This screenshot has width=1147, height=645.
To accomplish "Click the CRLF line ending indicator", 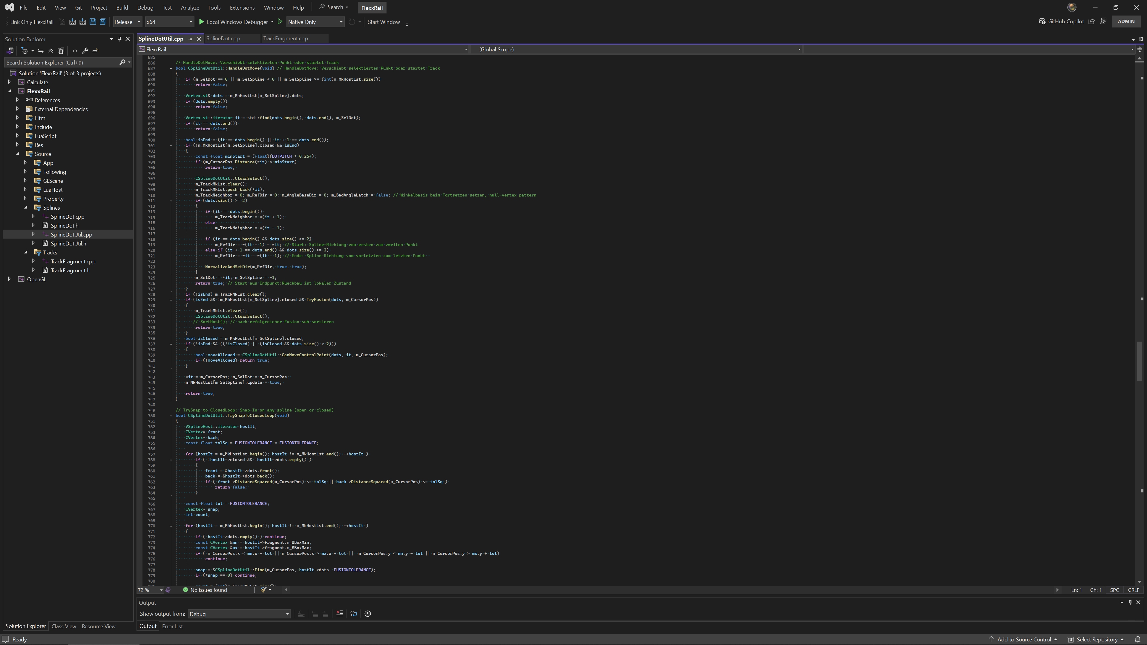I will click(x=1133, y=590).
